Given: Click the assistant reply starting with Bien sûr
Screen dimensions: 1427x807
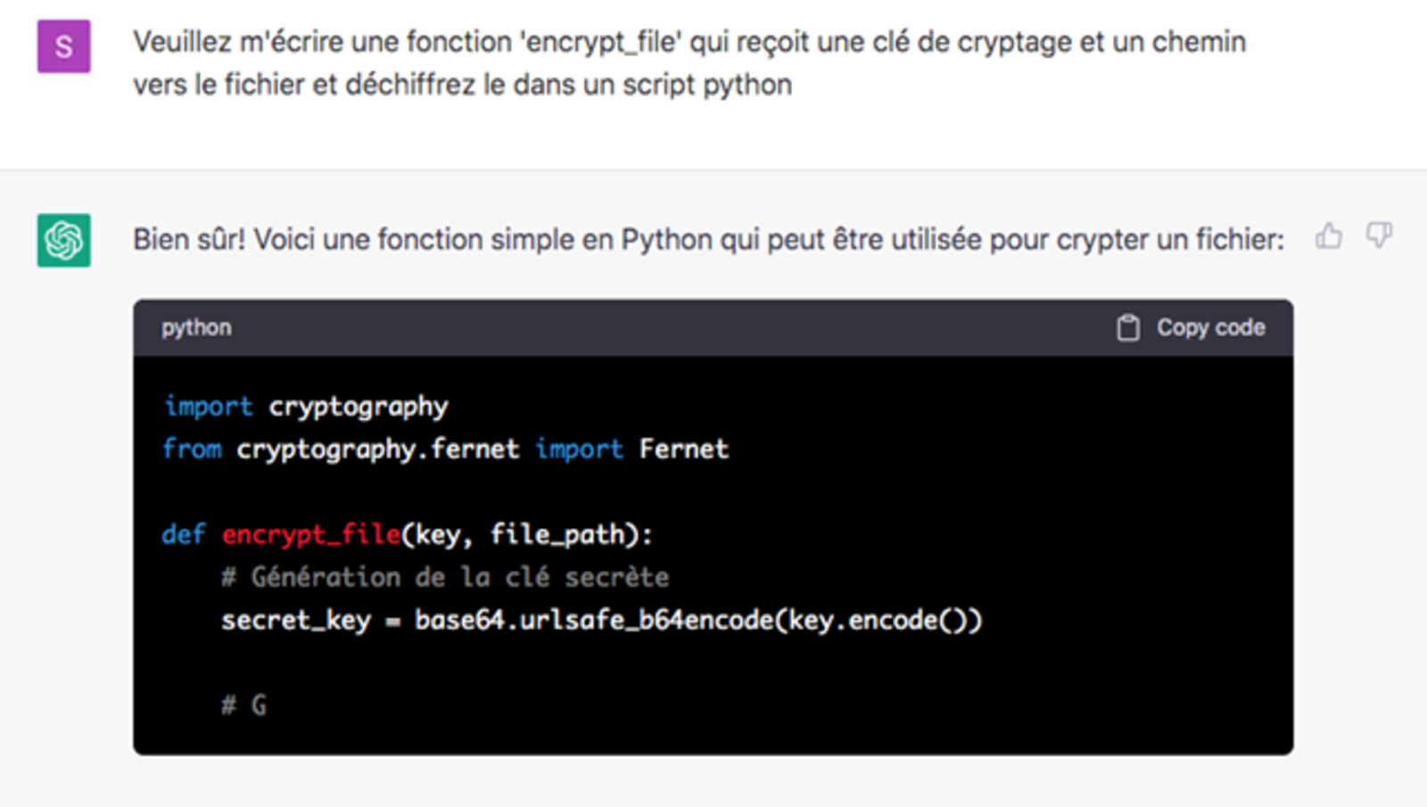Looking at the screenshot, I should coord(708,239).
